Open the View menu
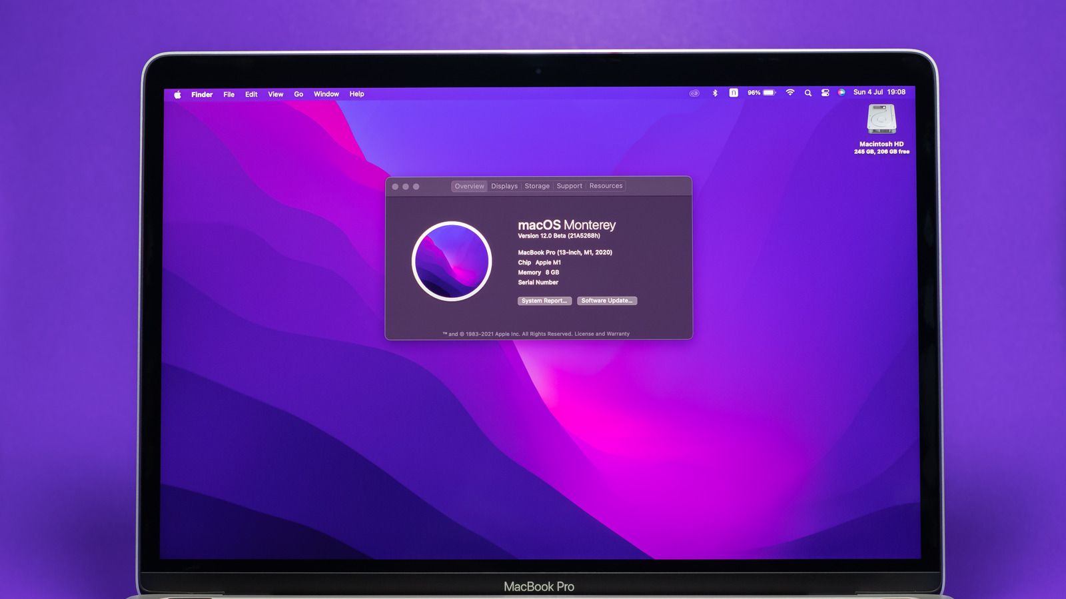This screenshot has height=599, width=1066. pos(276,95)
